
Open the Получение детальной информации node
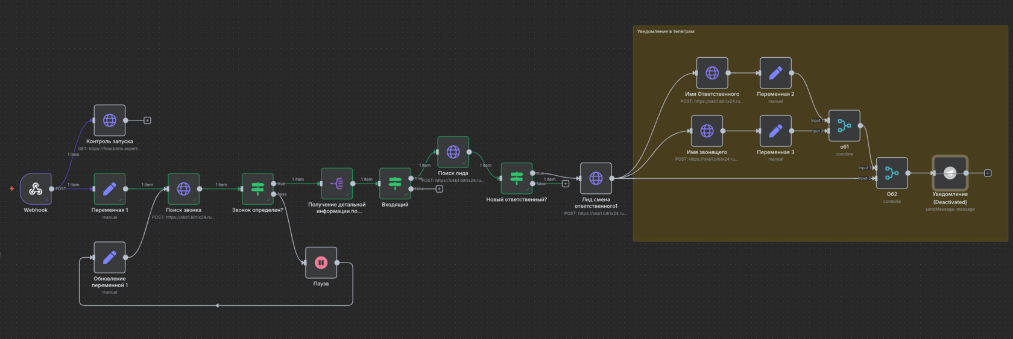point(337,184)
